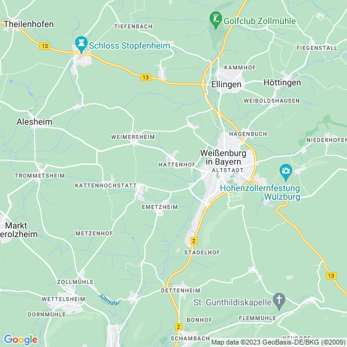Screen dimensions: 347x347
Task: Select the Theilenhofen place label
Action: (x=29, y=24)
